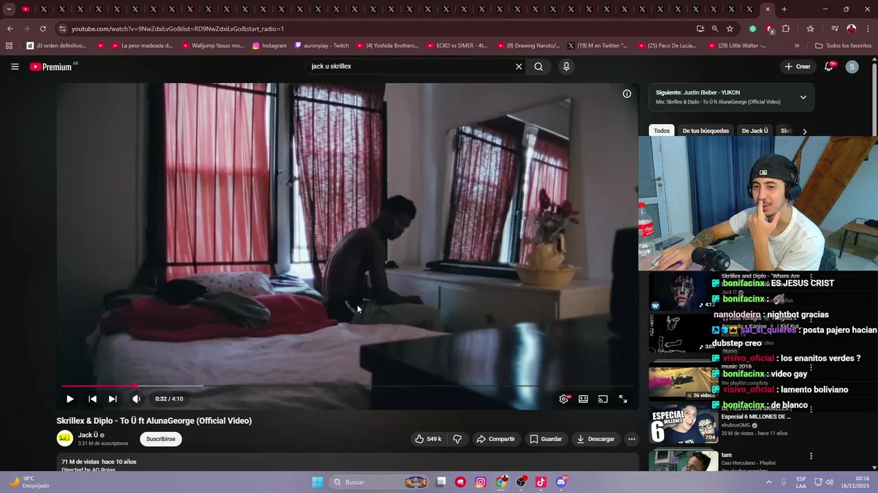
Task: Bookmark this page with star icon
Action: [730, 29]
